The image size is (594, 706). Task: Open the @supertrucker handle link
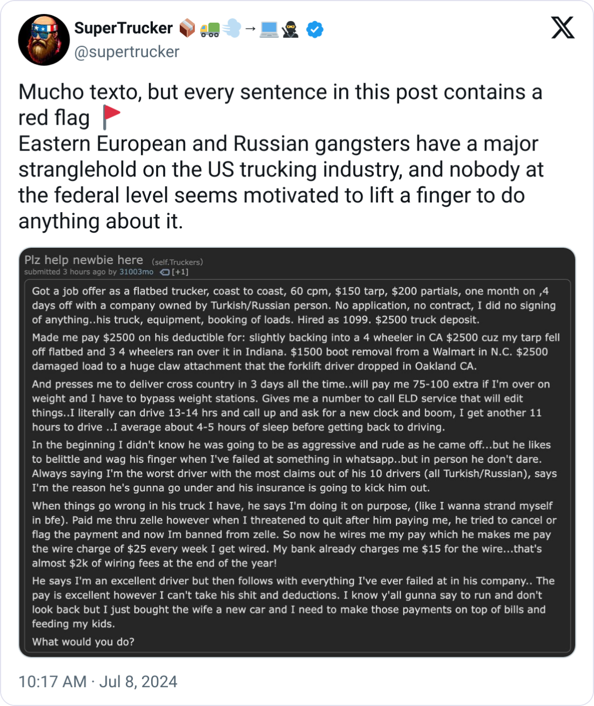[126, 52]
